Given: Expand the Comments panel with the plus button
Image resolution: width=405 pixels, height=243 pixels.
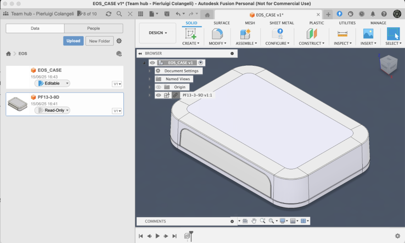Looking at the screenshot, I should click(232, 221).
